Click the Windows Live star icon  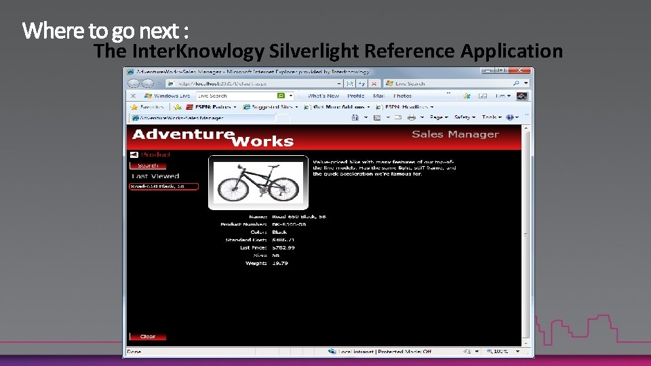(467, 96)
